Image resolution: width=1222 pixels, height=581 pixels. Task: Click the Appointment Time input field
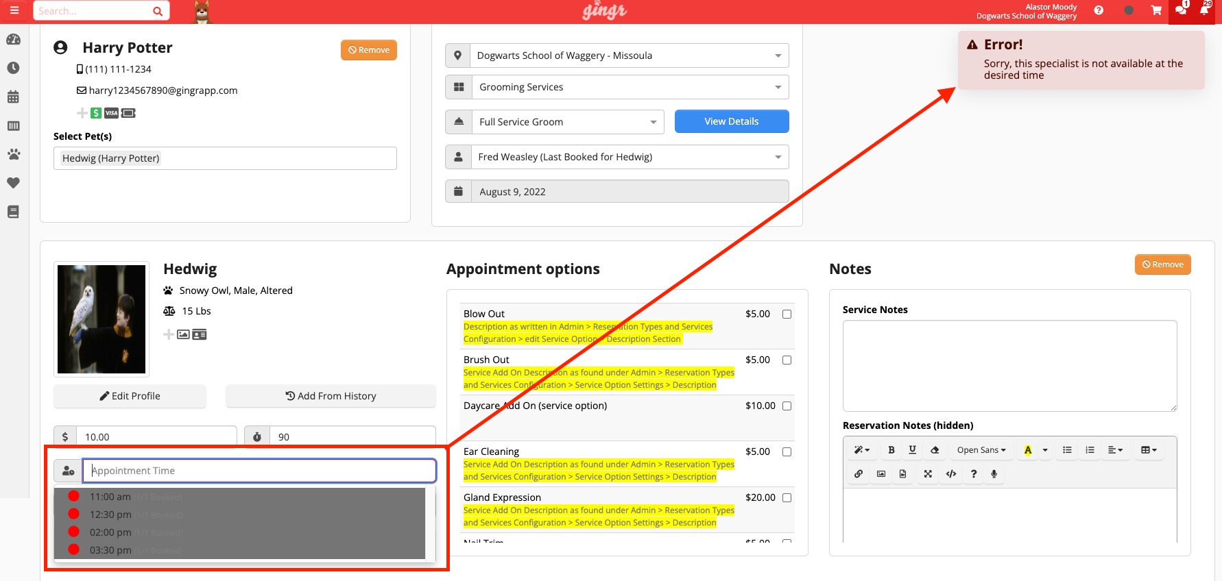click(259, 471)
